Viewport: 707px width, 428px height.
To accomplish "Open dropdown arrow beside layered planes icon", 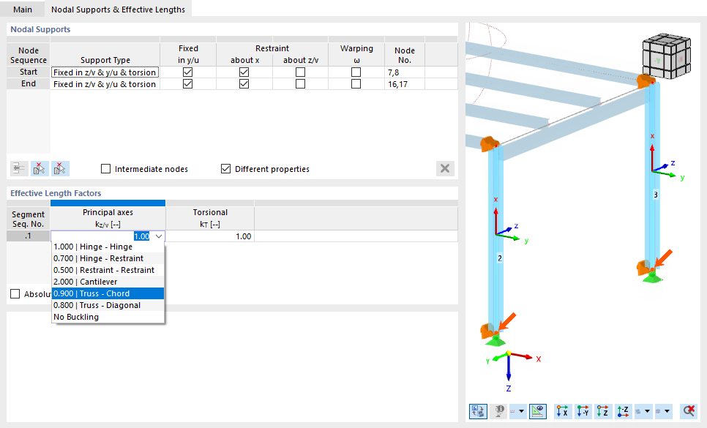I will (x=647, y=411).
